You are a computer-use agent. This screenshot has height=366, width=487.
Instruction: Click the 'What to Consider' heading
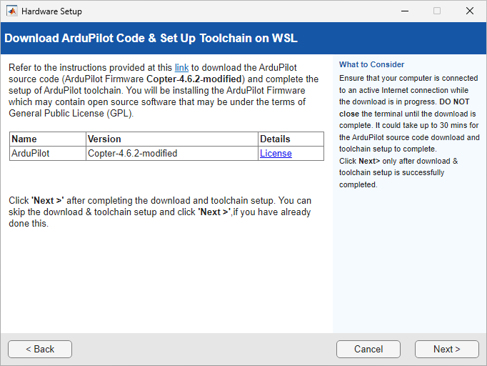[x=371, y=64]
